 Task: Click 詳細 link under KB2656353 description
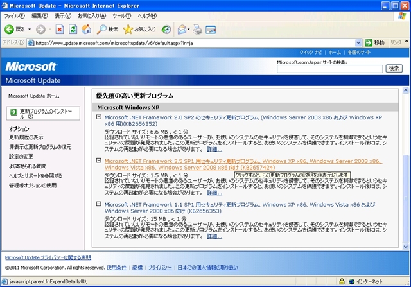214,236
